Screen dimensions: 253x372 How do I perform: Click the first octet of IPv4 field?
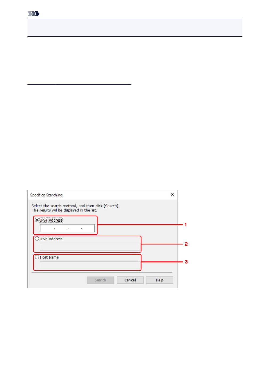pyautogui.click(x=47, y=228)
